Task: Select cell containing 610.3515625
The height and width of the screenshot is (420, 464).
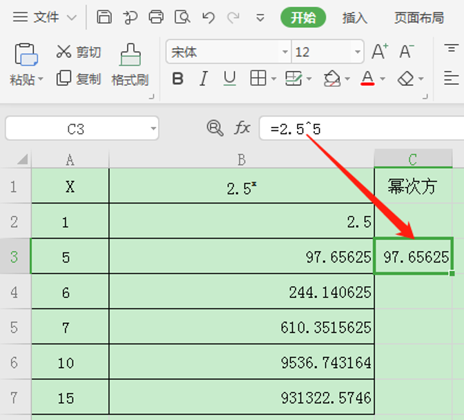Action: point(242,327)
